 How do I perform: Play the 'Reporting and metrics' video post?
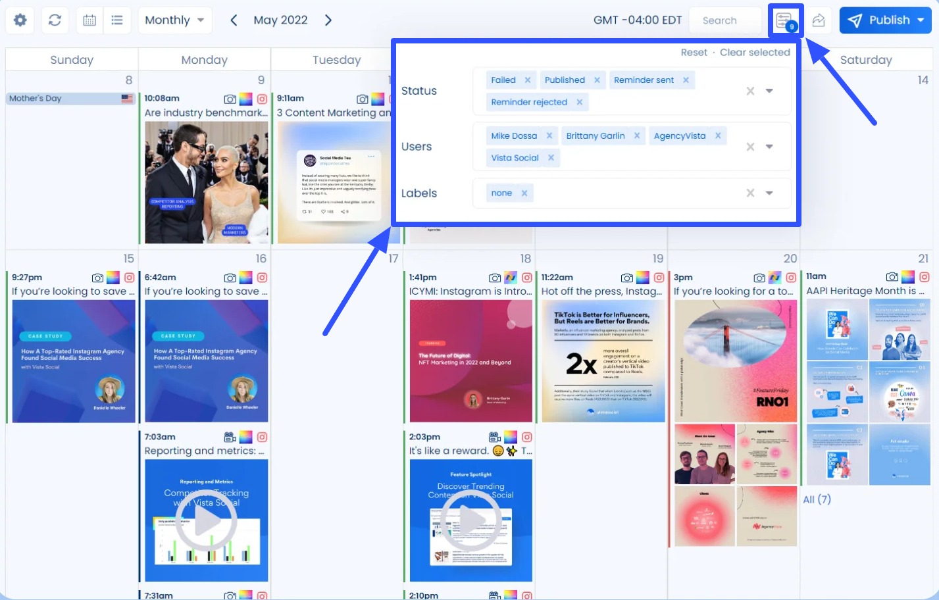[206, 520]
